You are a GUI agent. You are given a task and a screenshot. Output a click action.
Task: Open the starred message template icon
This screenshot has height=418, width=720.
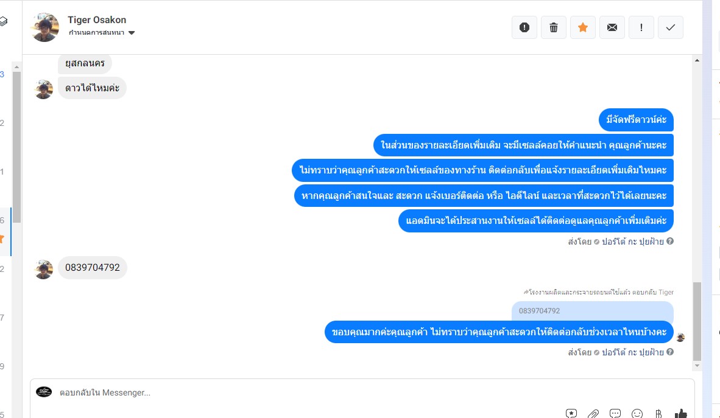click(571, 413)
